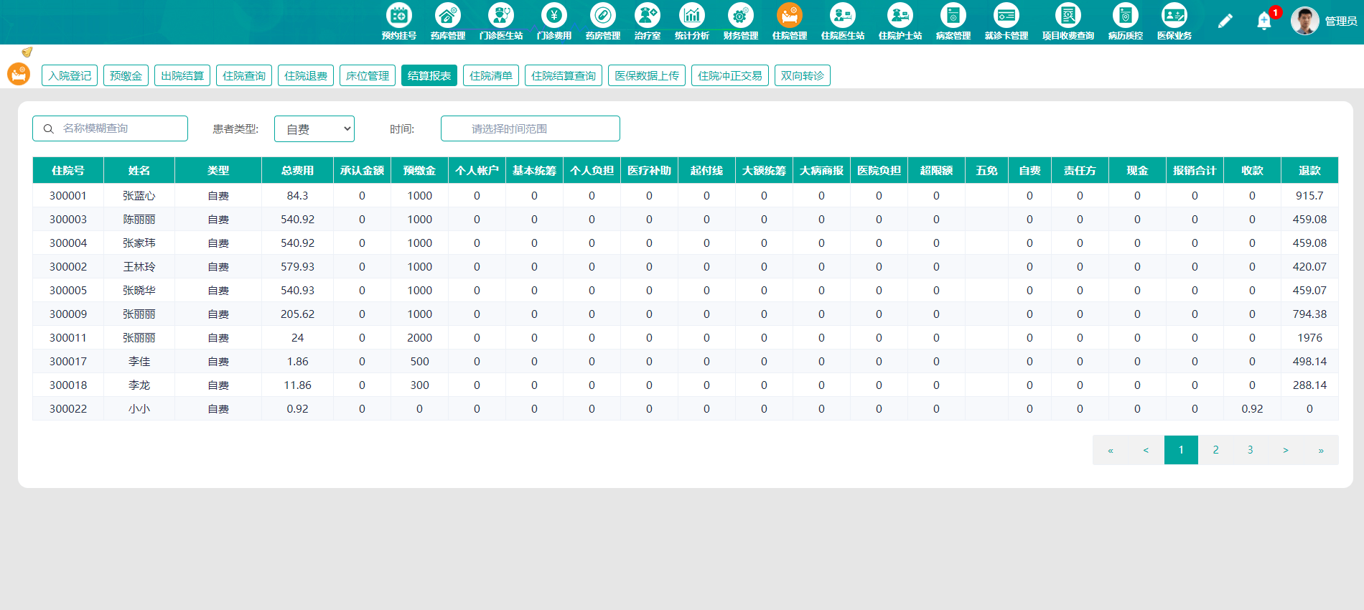The height and width of the screenshot is (610, 1364).
Task: Open the time range picker field
Action: pyautogui.click(x=531, y=128)
